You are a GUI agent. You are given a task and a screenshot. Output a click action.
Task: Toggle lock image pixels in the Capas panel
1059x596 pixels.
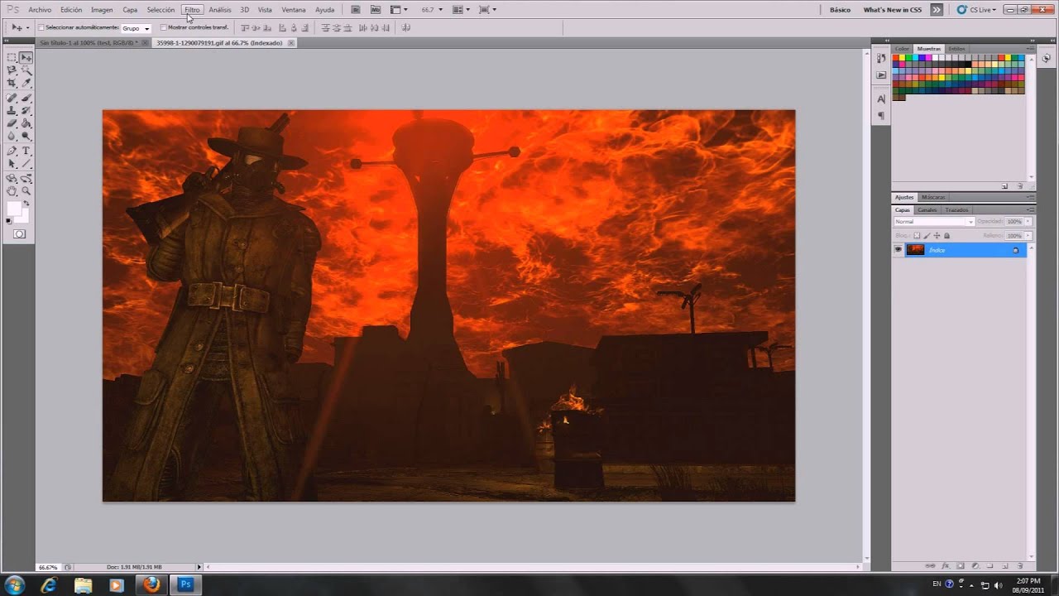(927, 236)
